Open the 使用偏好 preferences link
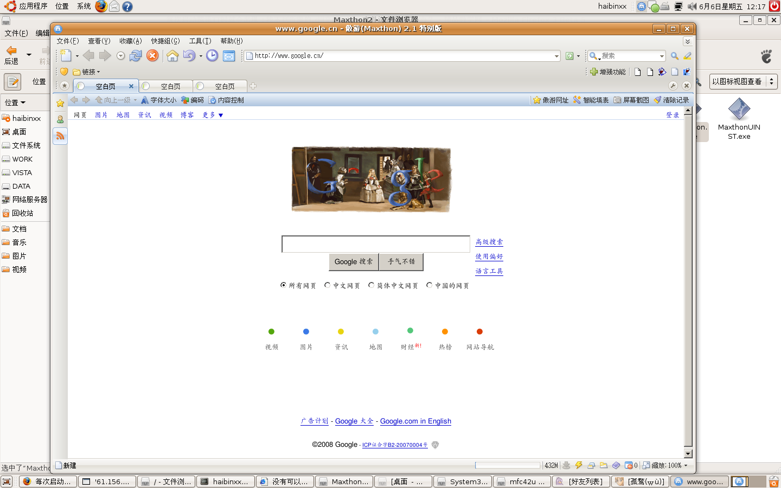 [489, 256]
